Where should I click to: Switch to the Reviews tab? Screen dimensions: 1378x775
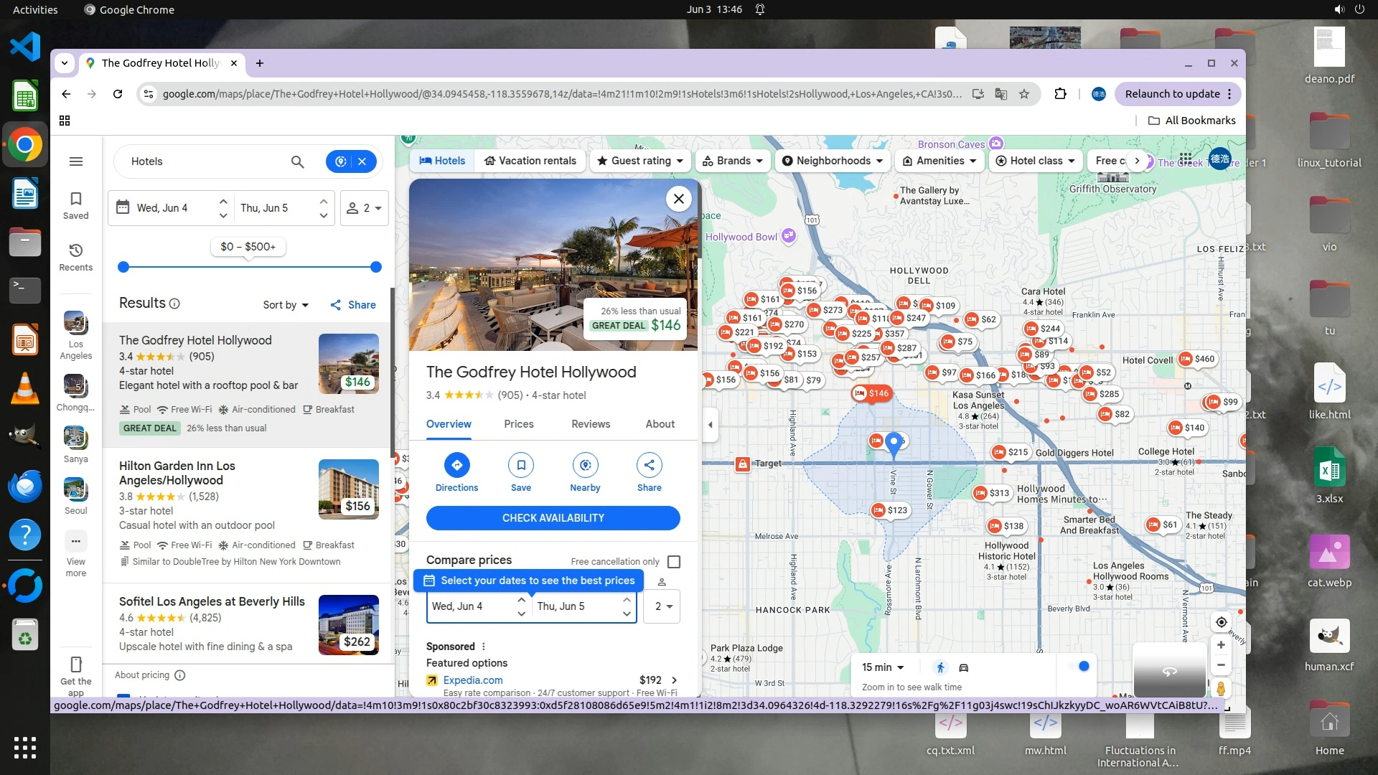[591, 424]
